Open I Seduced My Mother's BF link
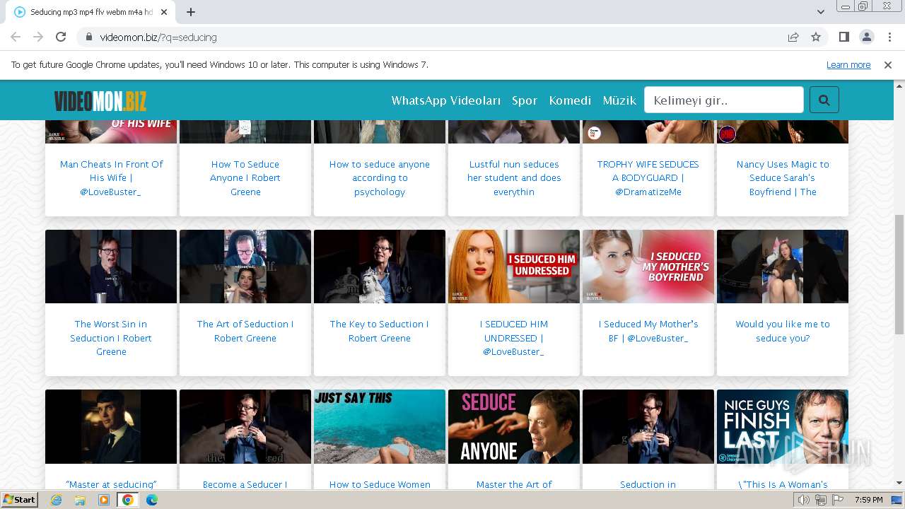Screen dimensions: 905x509 pos(648,331)
